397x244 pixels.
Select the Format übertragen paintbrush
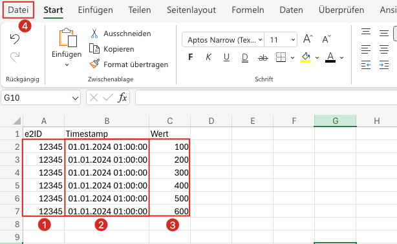[94, 64]
